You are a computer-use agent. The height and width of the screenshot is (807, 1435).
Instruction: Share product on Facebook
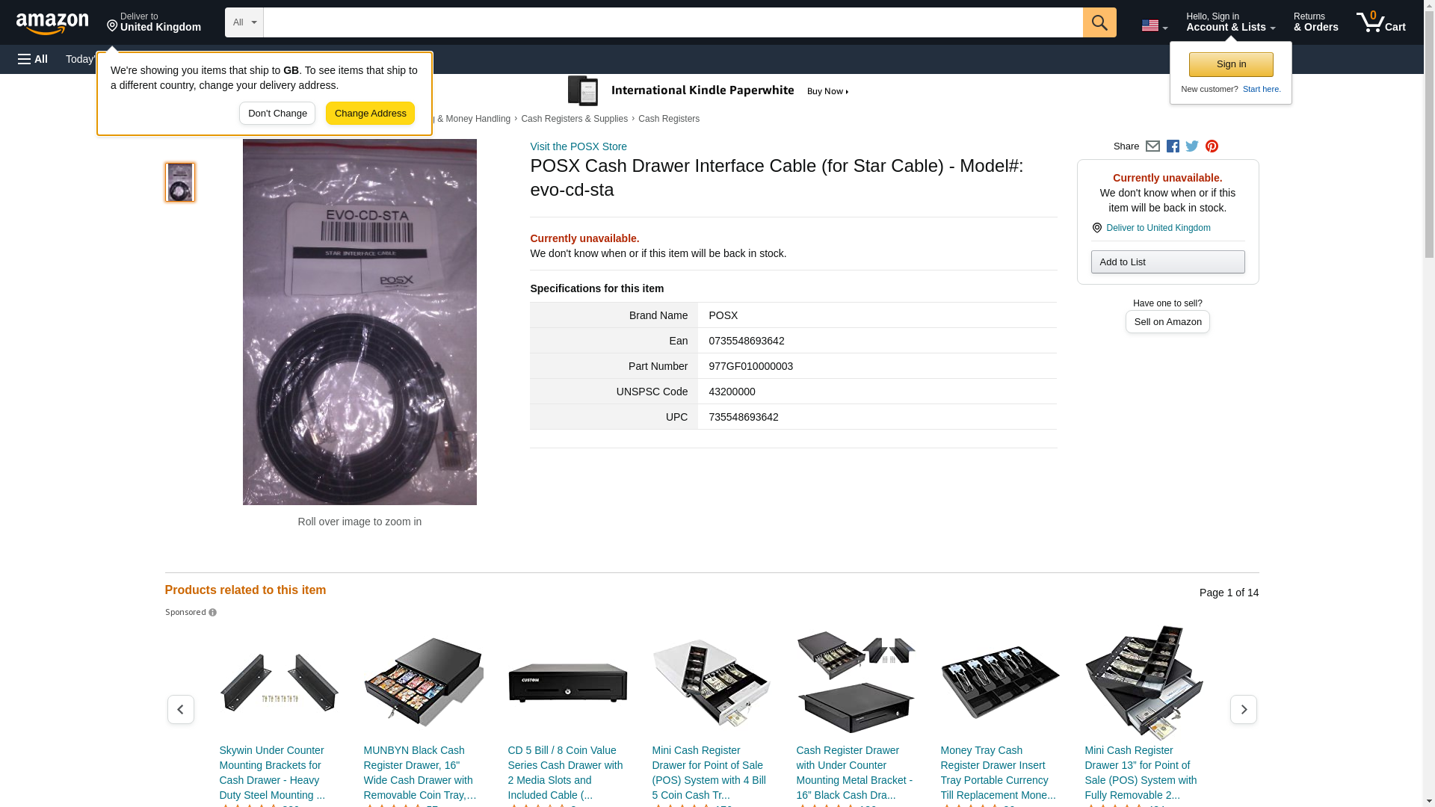(1173, 146)
